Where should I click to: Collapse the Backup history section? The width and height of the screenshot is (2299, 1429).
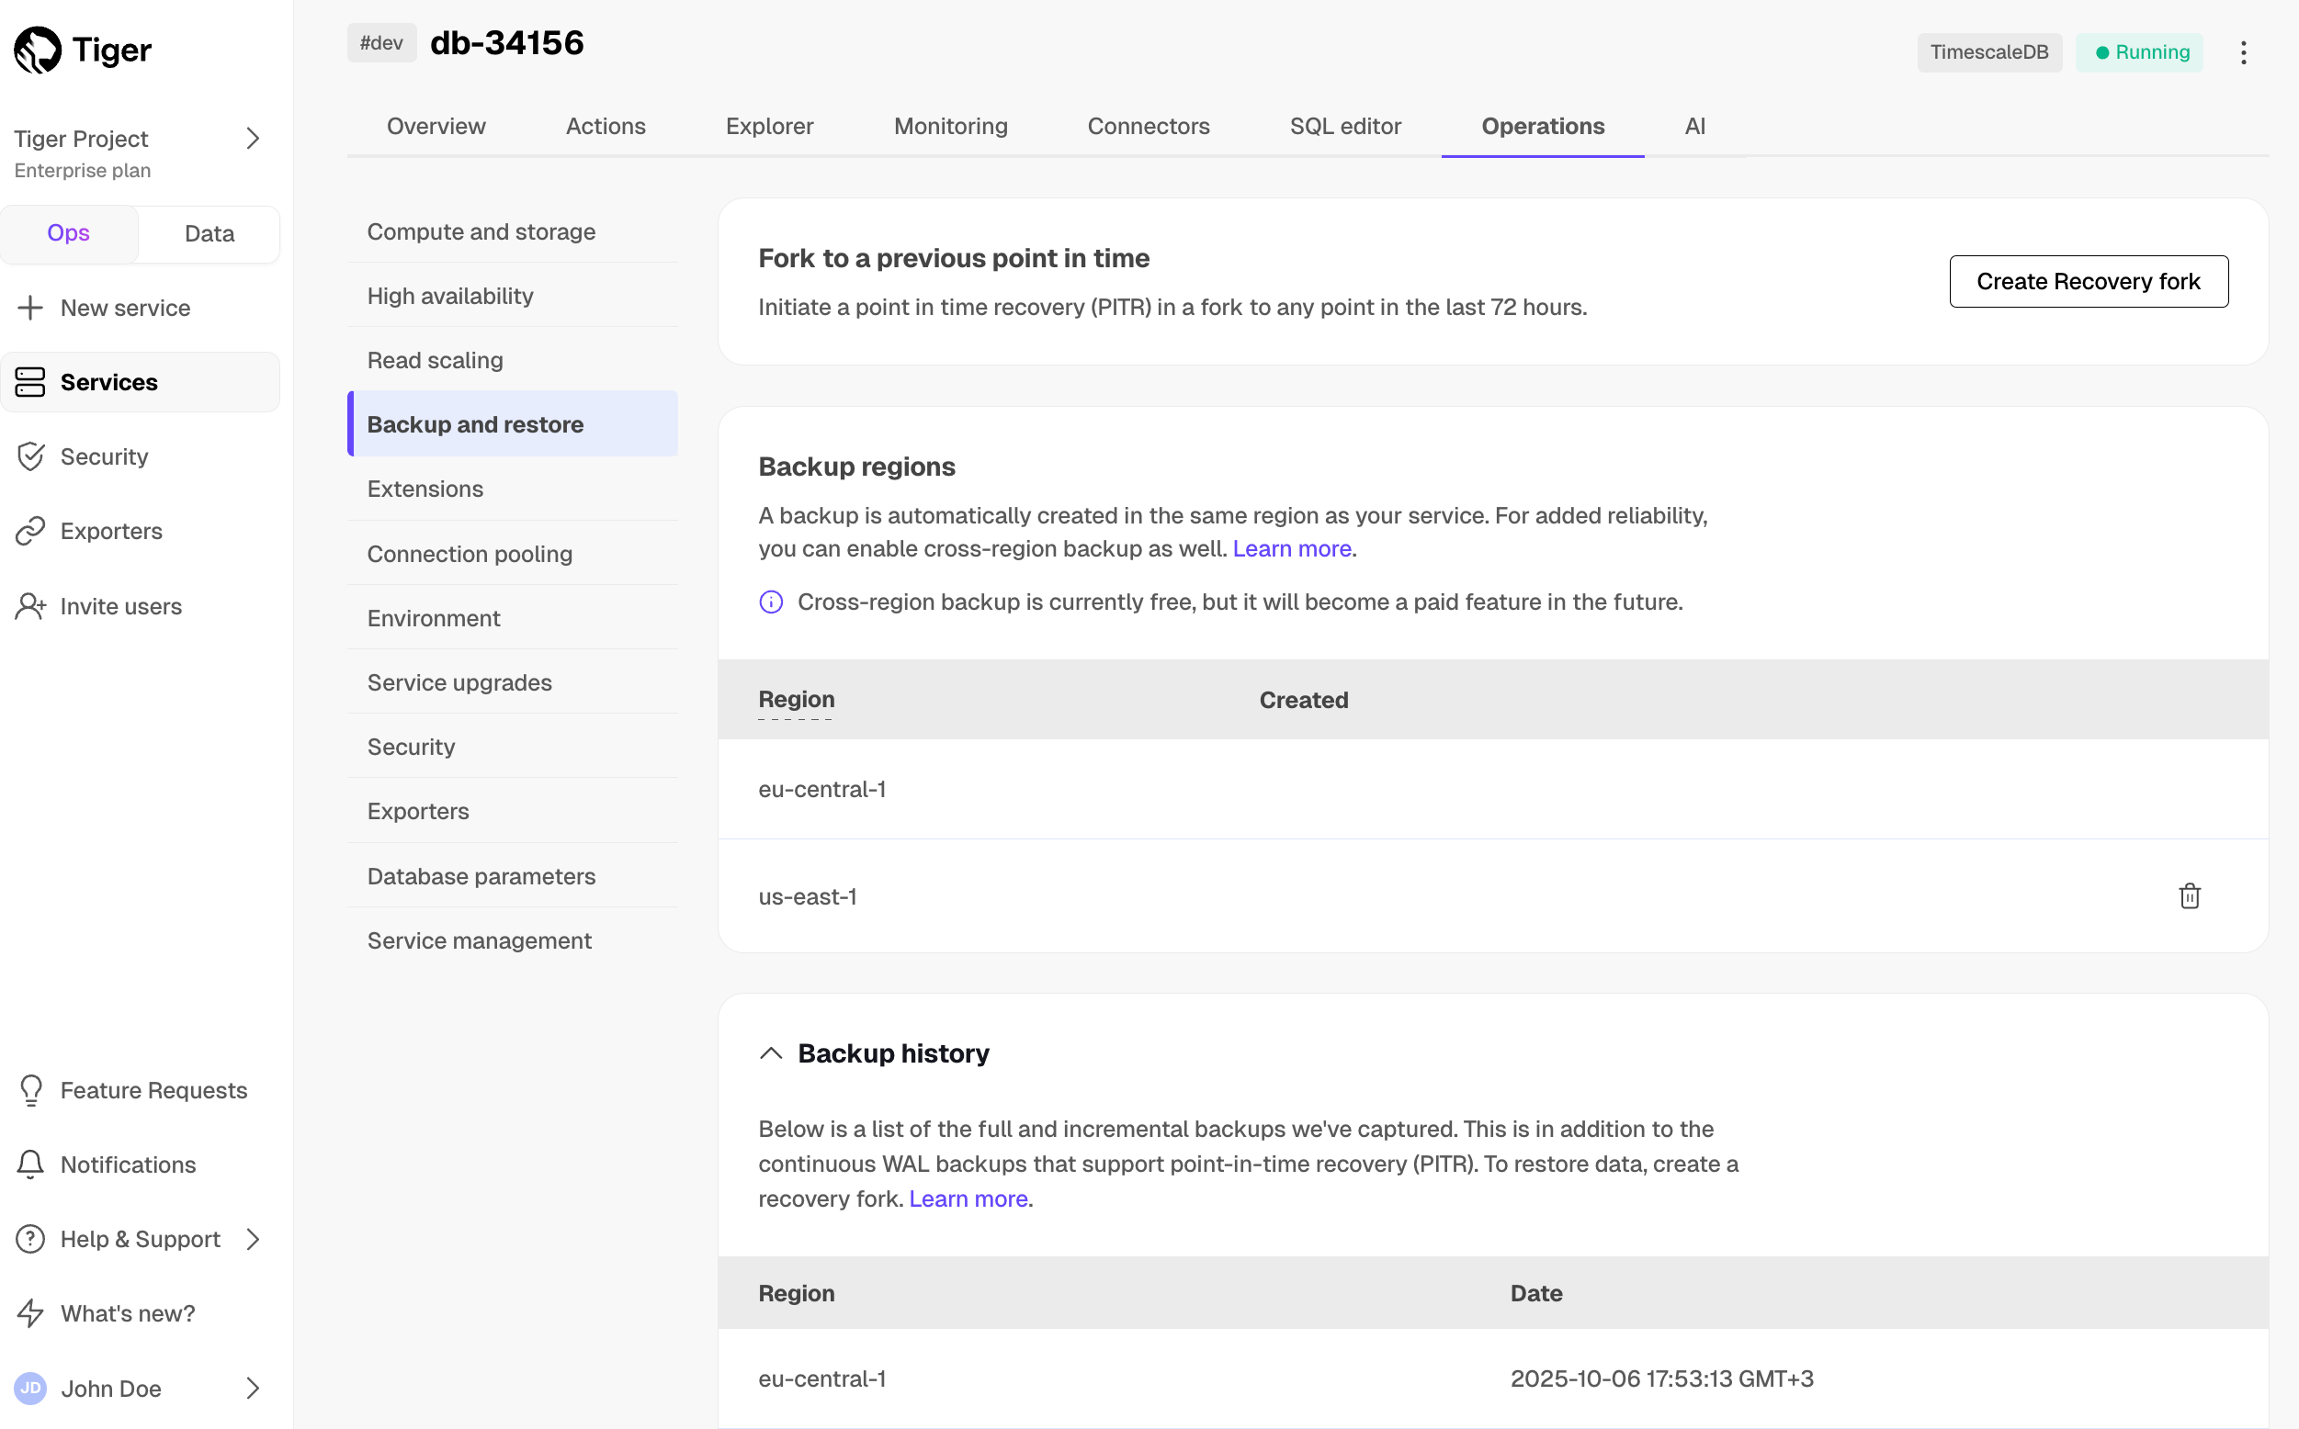point(770,1052)
